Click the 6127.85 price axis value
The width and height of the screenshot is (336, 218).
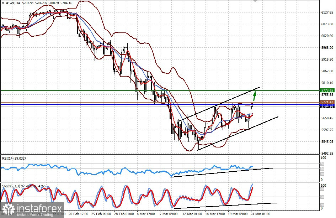click(326, 12)
